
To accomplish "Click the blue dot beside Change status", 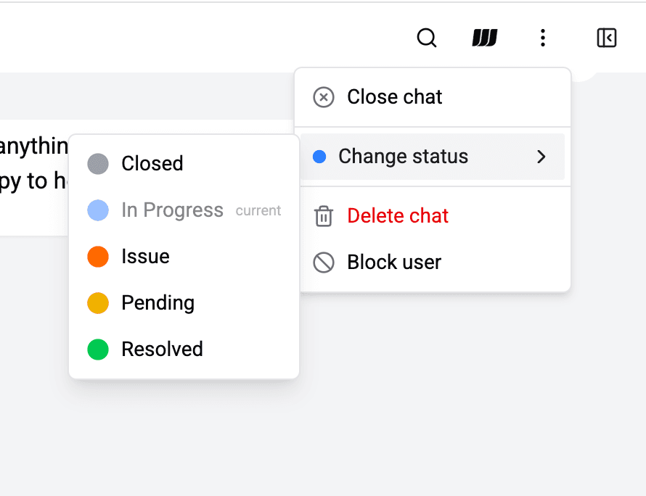I will pyautogui.click(x=319, y=157).
